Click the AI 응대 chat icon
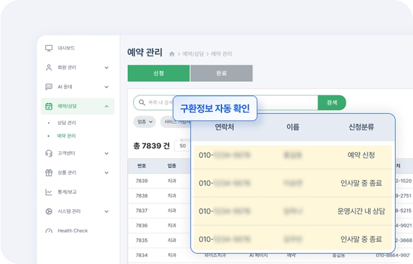This screenshot has height=264, width=413. point(49,87)
